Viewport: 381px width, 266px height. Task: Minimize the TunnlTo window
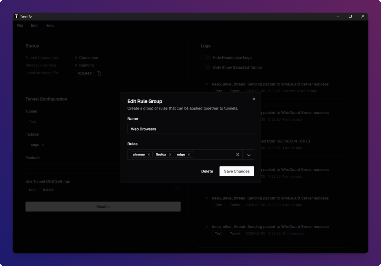tap(338, 16)
